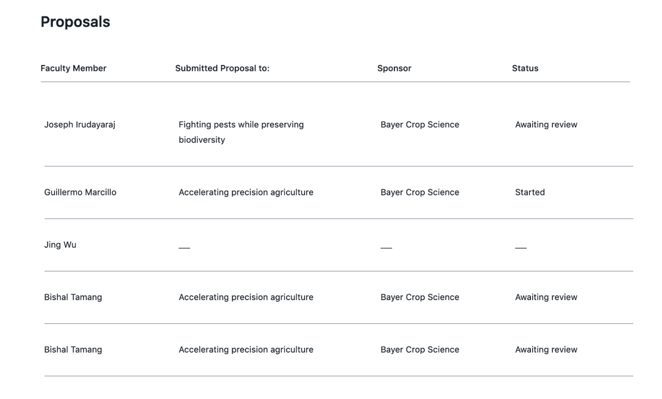The height and width of the screenshot is (399, 662).
Task: Click the Started status
Action: coord(530,192)
